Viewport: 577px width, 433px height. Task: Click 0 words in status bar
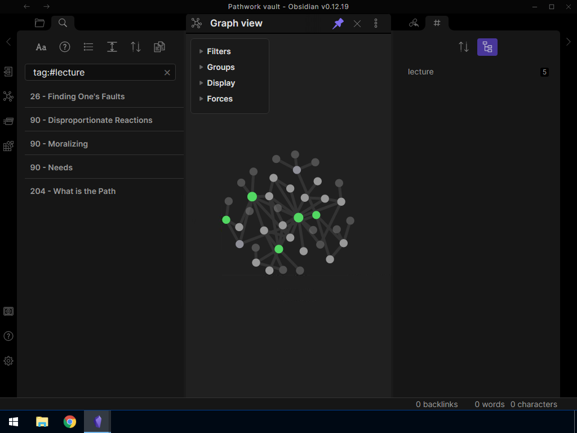(x=490, y=404)
